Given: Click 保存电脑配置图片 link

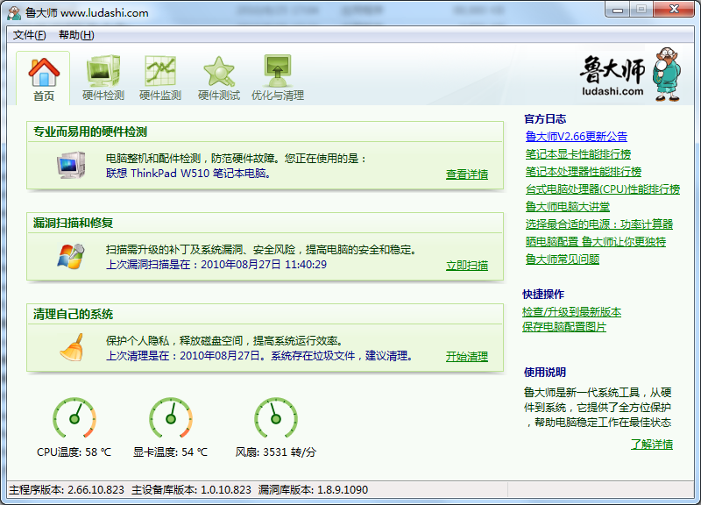Looking at the screenshot, I should tap(564, 327).
